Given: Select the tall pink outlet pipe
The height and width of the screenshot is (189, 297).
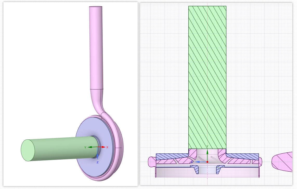Looking at the screenshot, I should point(96,47).
